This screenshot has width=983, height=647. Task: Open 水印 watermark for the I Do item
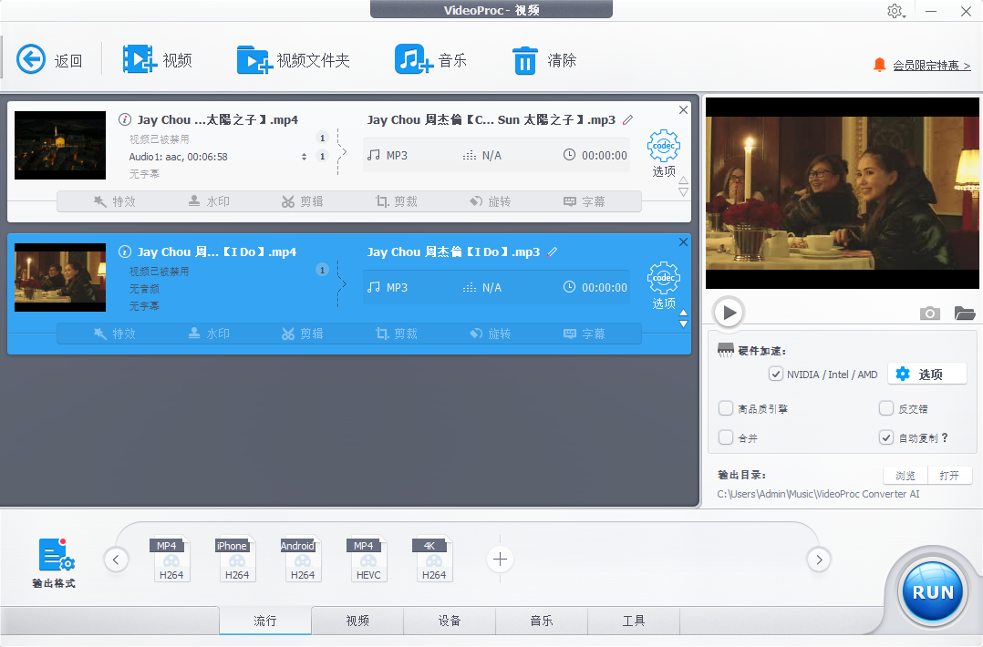209,334
